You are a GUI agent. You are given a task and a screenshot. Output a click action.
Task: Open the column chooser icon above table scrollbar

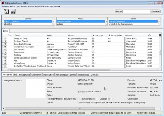160,35
